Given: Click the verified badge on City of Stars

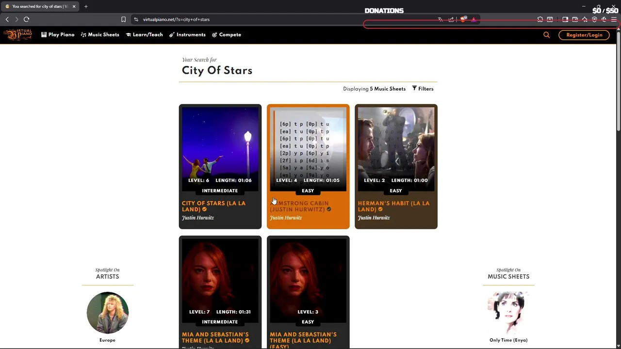Looking at the screenshot, I should [x=204, y=209].
